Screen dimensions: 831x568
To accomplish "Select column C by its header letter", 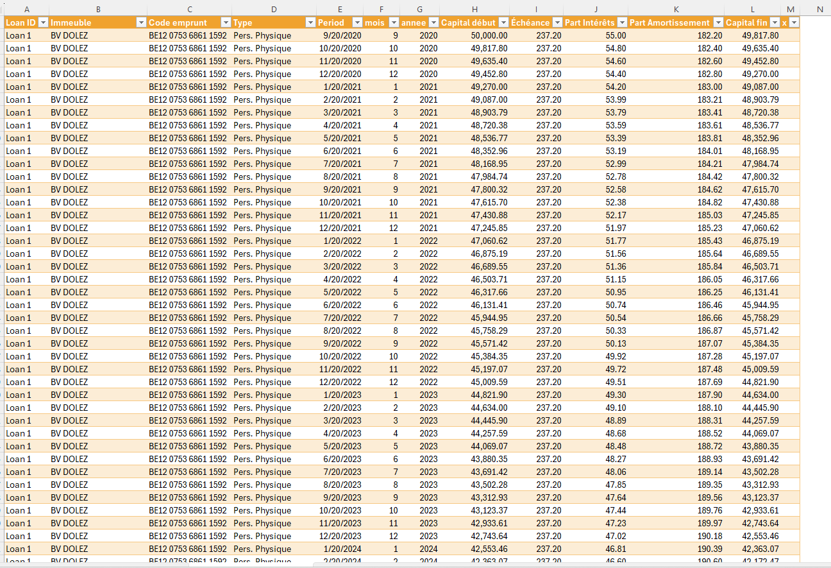I will 190,9.
